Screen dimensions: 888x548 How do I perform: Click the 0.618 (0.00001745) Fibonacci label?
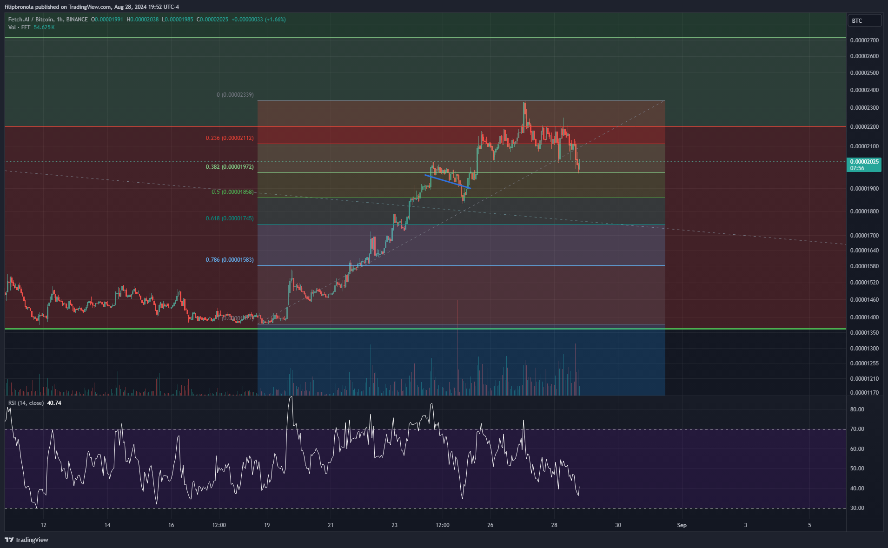[230, 218]
